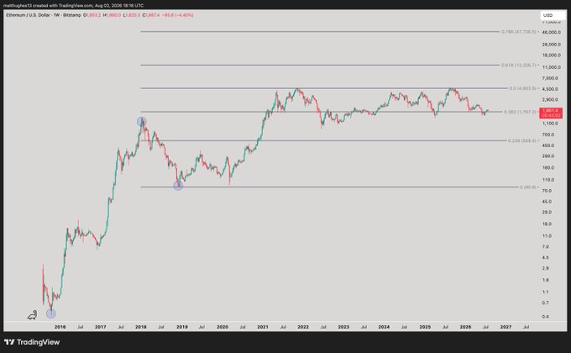Click the 2019 label on time axis
This screenshot has height=353, width=571.
pyautogui.click(x=182, y=327)
